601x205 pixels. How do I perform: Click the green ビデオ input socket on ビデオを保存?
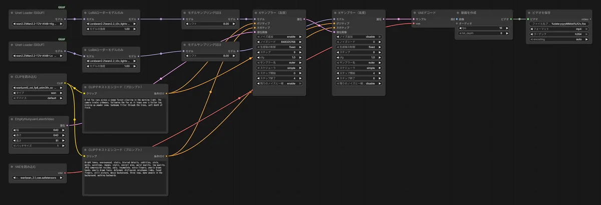[x=528, y=19]
